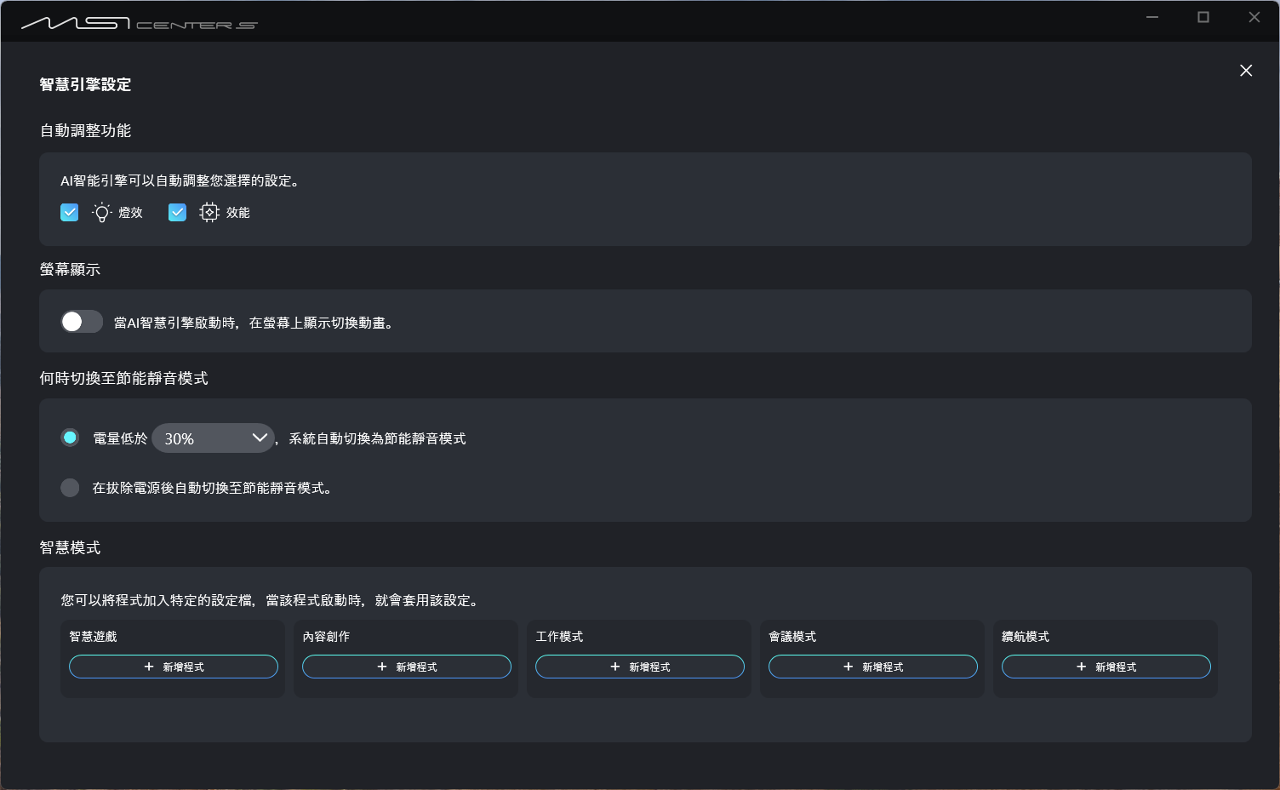Click the 會議模式 card label
This screenshot has width=1280, height=790.
[x=791, y=636]
